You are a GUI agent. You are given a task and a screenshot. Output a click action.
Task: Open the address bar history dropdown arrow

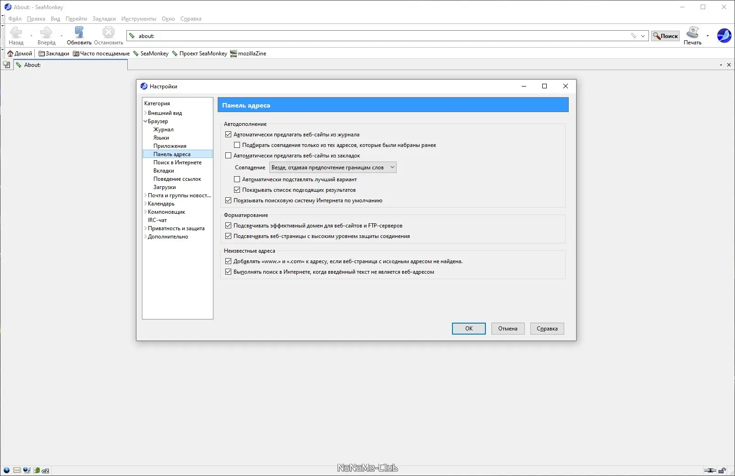pos(643,36)
